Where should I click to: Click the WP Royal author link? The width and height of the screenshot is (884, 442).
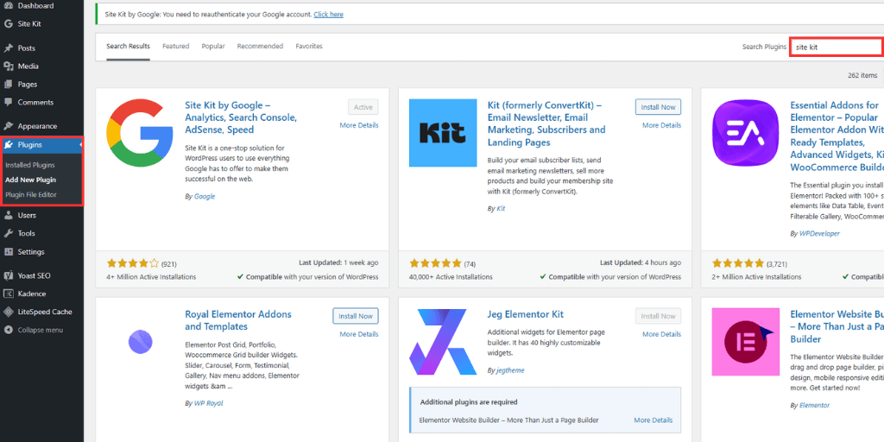coord(209,404)
